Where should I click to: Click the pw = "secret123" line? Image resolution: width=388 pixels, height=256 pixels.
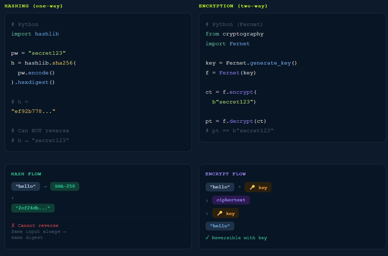(x=38, y=53)
